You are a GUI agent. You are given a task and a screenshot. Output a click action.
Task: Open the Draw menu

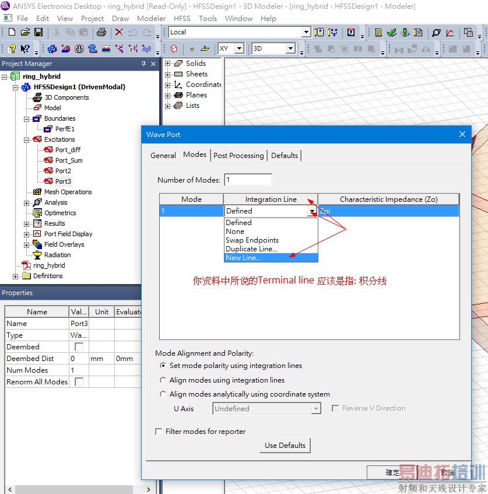pyautogui.click(x=120, y=19)
